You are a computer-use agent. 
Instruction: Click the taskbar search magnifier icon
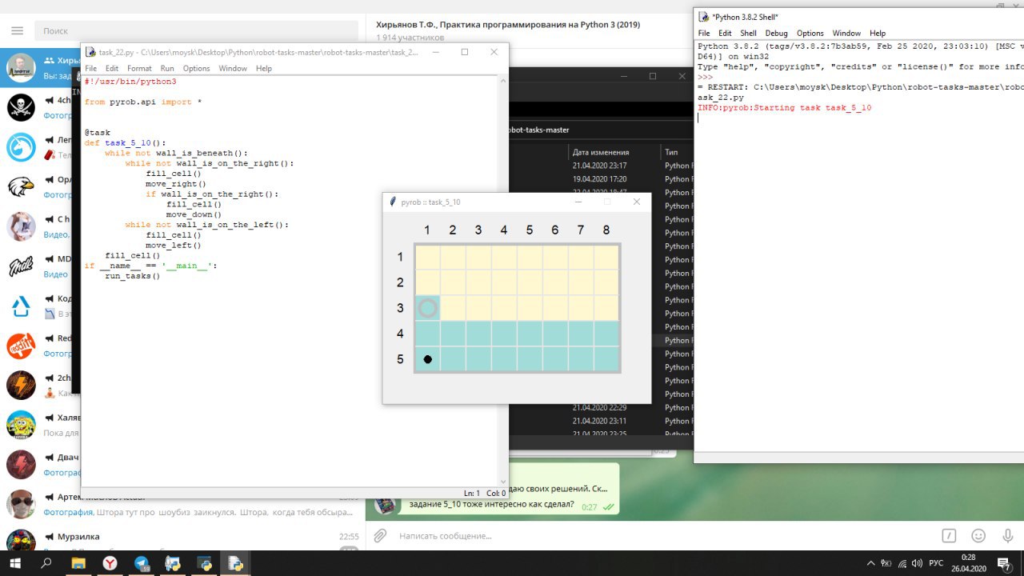pos(46,563)
